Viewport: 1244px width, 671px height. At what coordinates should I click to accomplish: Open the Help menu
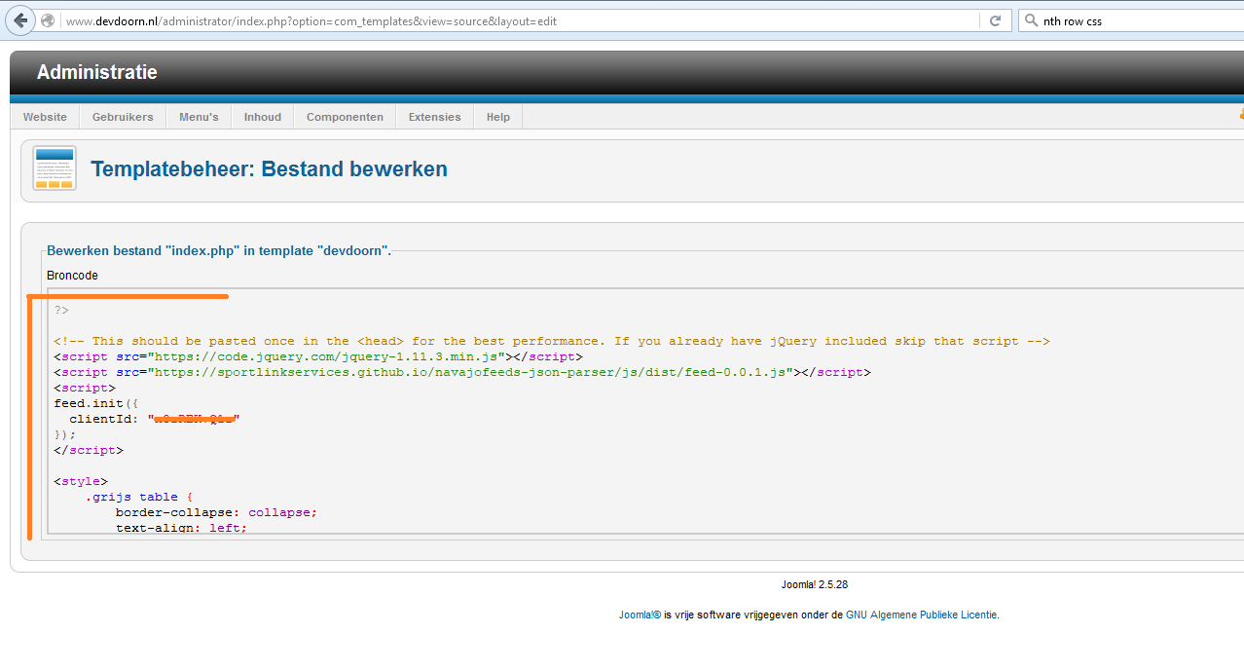point(498,117)
